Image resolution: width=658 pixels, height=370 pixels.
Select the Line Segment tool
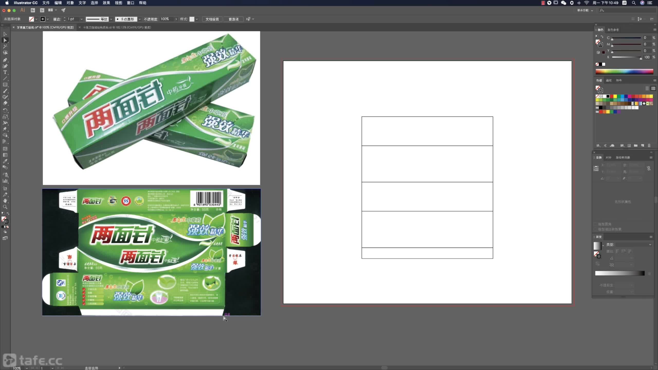(x=5, y=78)
